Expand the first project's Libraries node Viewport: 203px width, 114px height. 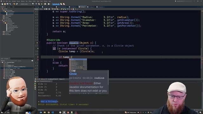(x=2, y=17)
